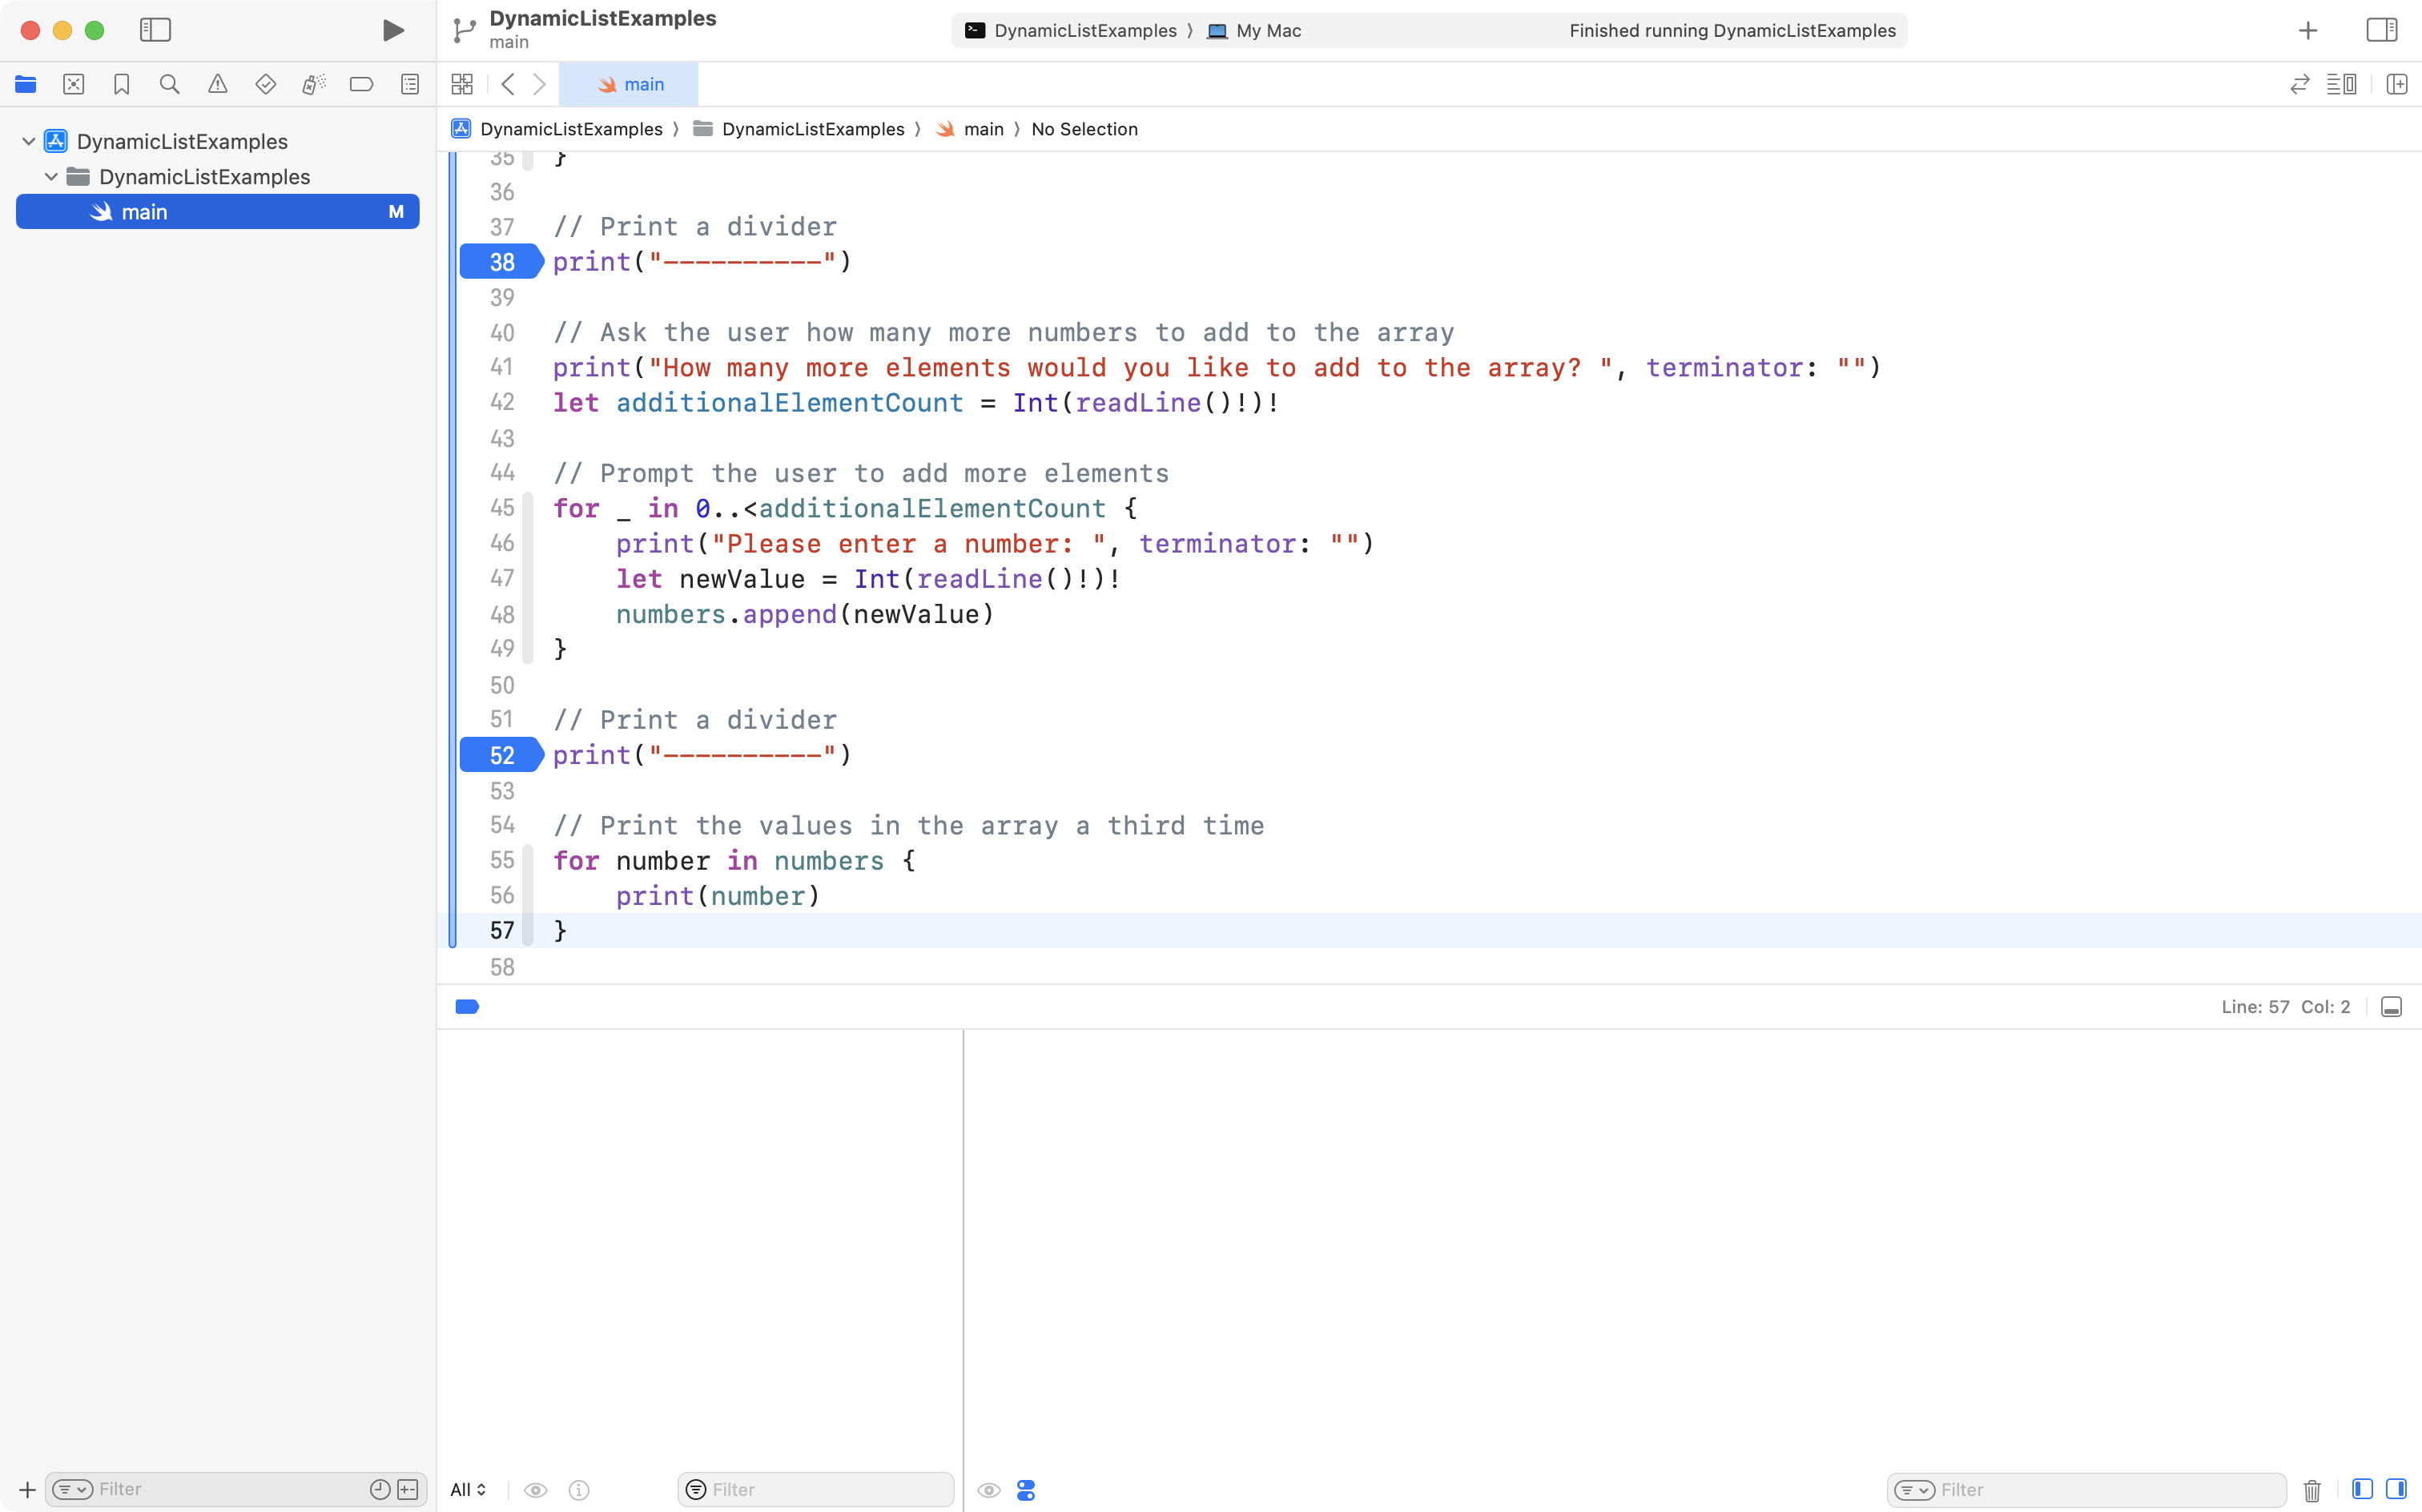The width and height of the screenshot is (2422, 1512).
Task: Show the Issue navigator
Action: pos(218,84)
